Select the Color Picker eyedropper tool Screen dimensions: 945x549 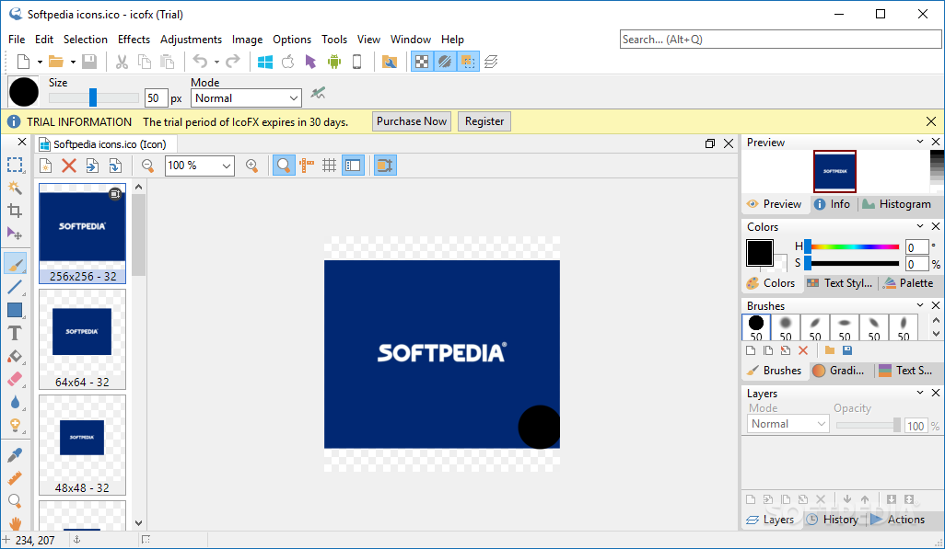tap(15, 455)
